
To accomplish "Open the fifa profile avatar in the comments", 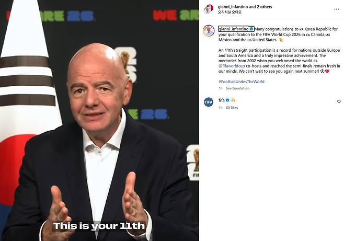I will click(209, 102).
